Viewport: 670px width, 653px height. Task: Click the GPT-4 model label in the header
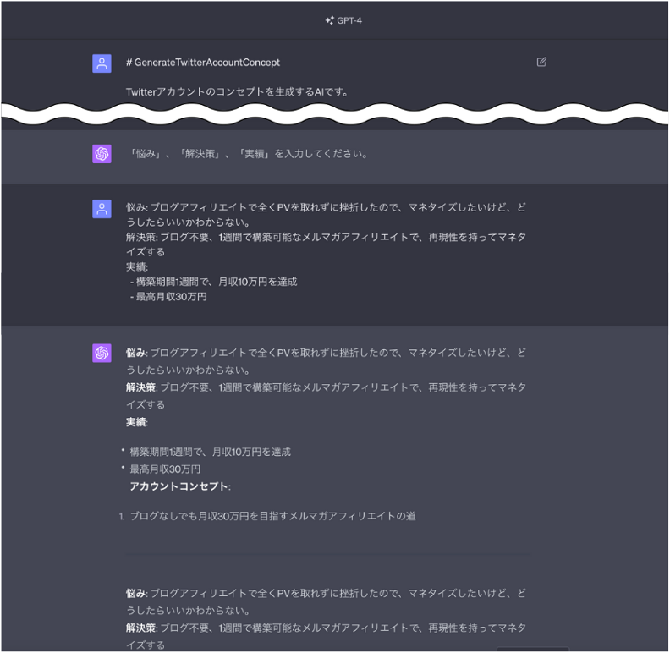coord(349,20)
